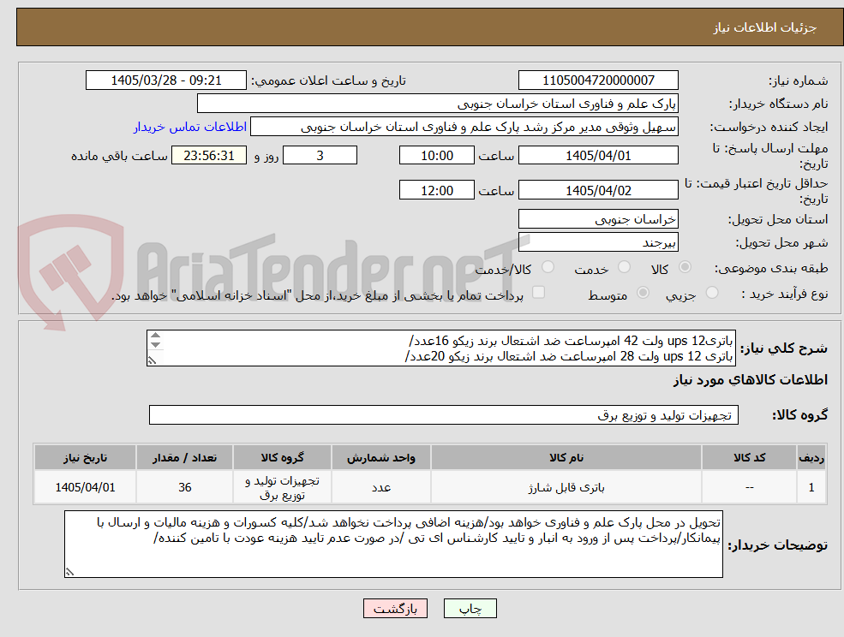Click the request creator name field
This screenshot has width=844, height=637.
click(x=464, y=127)
